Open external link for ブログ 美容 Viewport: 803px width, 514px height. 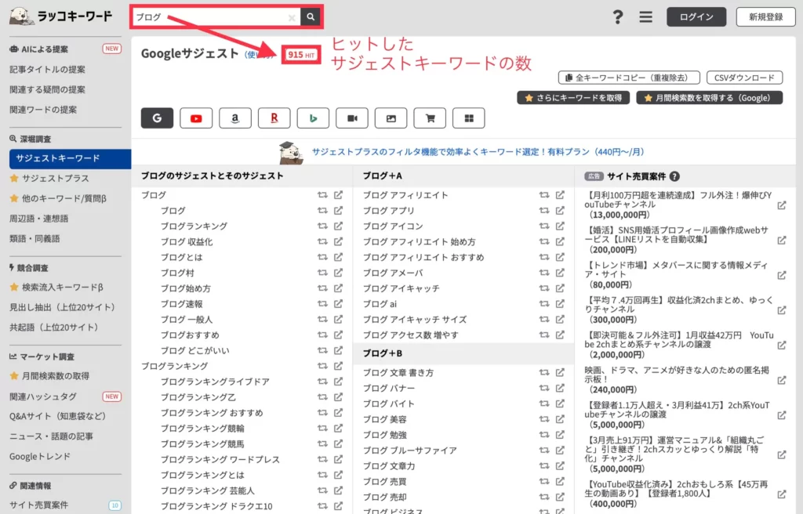[x=560, y=419]
